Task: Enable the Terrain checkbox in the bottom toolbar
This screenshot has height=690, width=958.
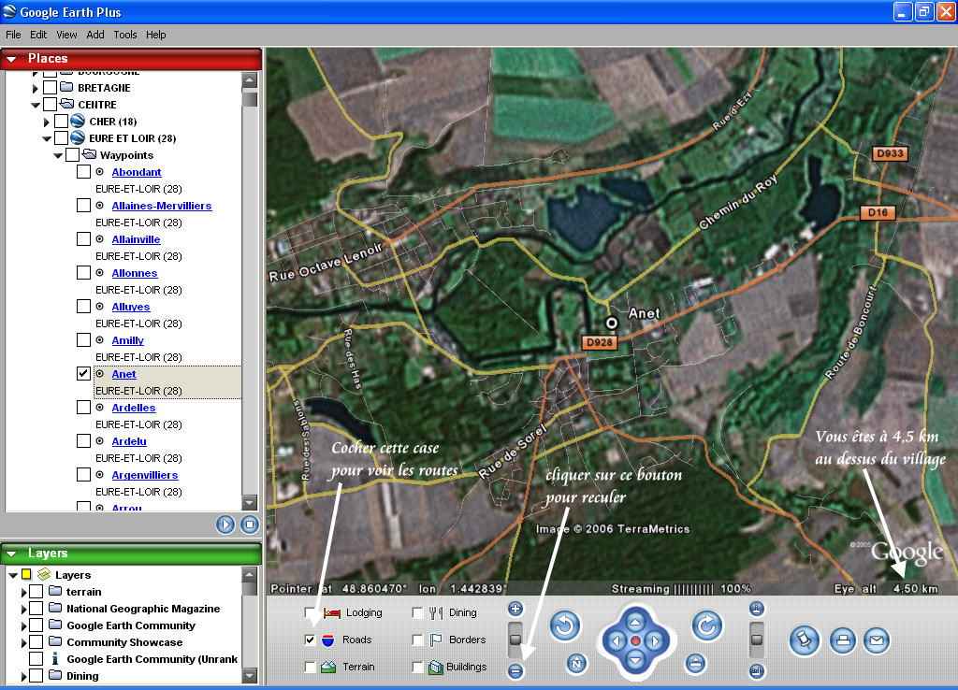Action: point(311,668)
